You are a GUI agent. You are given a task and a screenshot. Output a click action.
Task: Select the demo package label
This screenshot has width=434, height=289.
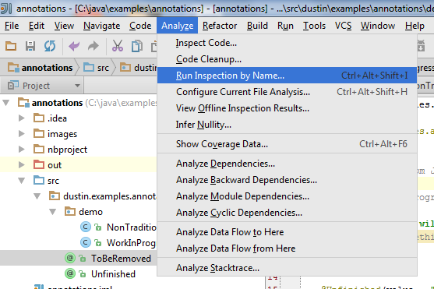(90, 212)
